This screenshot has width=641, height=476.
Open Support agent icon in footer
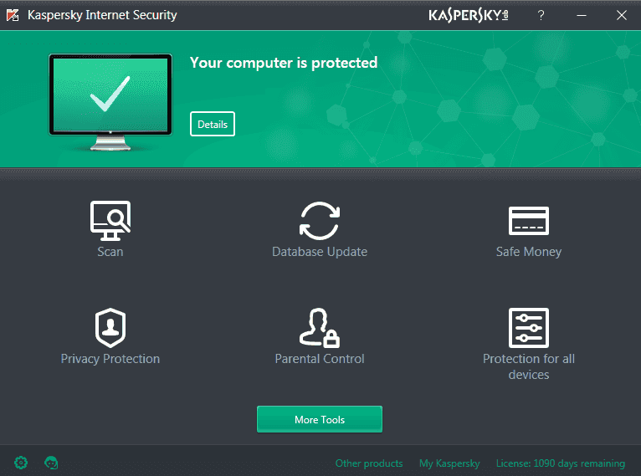[51, 463]
